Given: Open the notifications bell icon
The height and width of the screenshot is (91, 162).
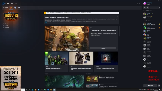Looking at the screenshot, I should click(x=140, y=4).
